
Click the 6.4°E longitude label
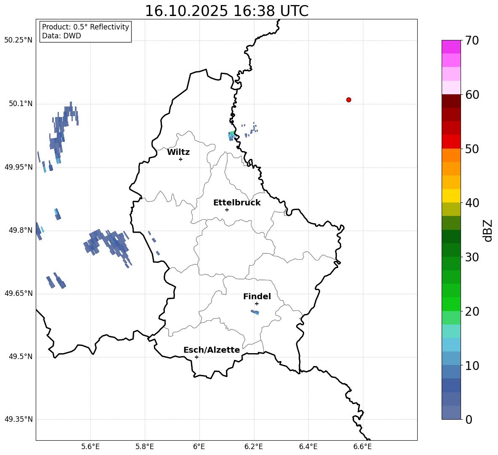(x=308, y=447)
